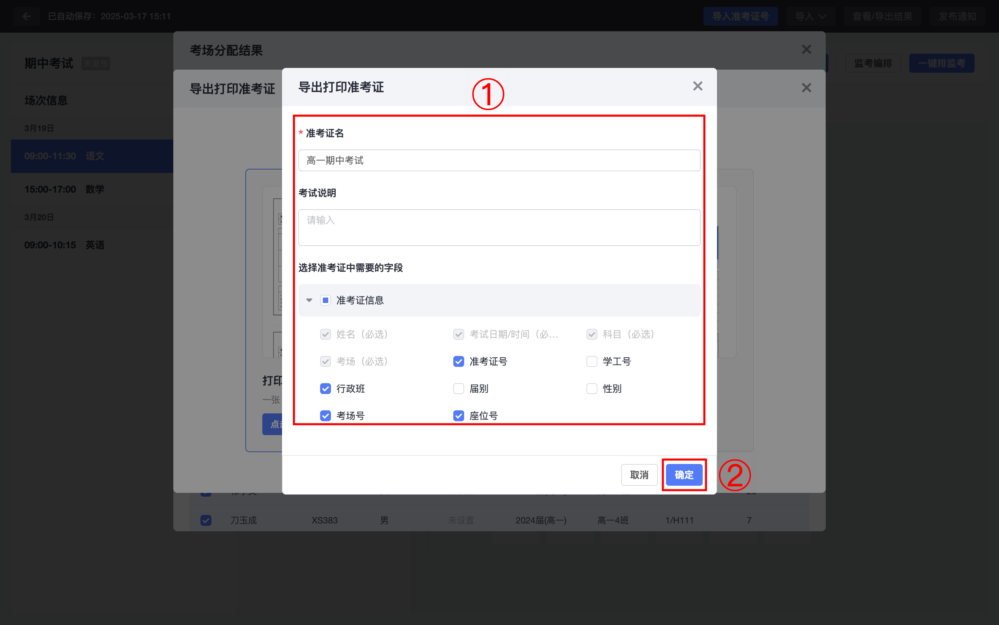The height and width of the screenshot is (625, 999).
Task: Focus the 考试说明 text area
Action: coord(499,227)
